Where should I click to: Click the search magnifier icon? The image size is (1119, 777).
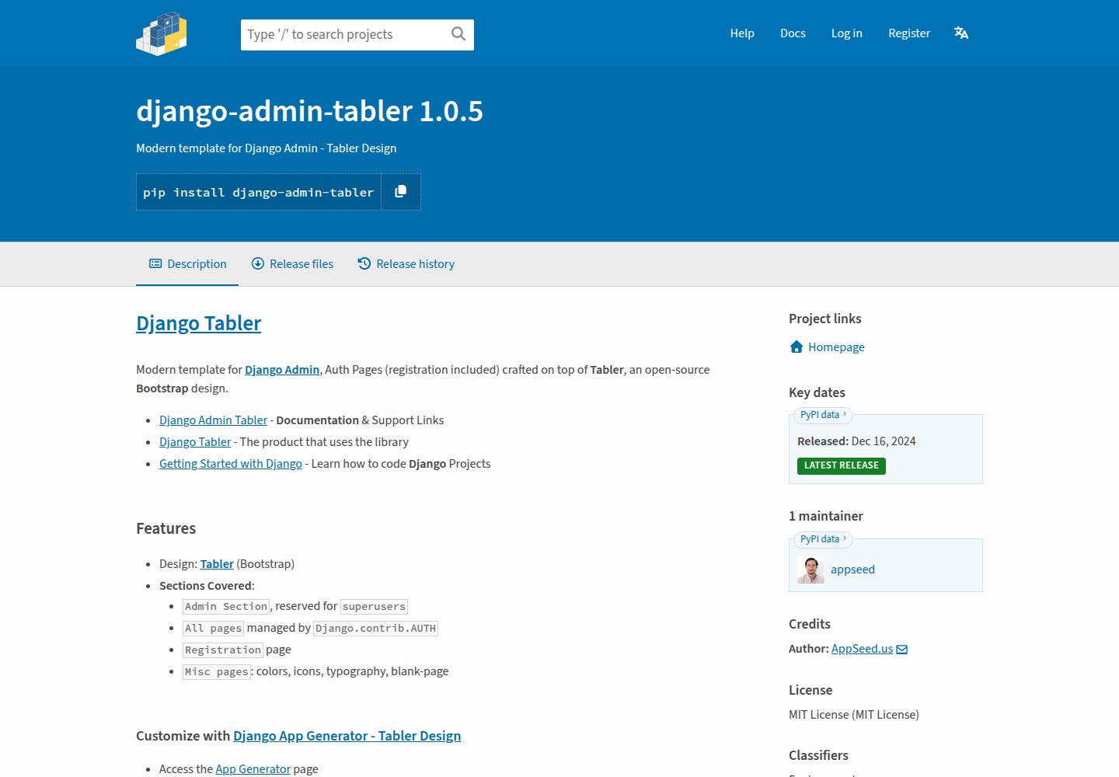click(458, 33)
